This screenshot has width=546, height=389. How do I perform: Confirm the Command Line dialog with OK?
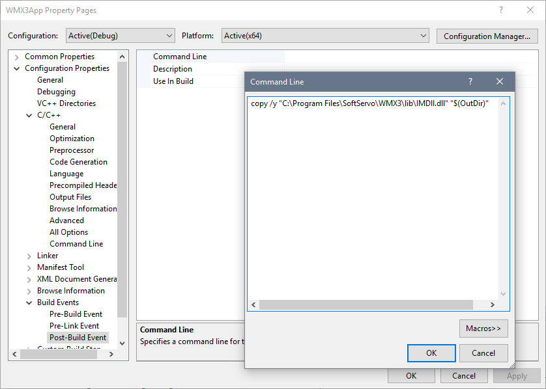[x=431, y=353]
